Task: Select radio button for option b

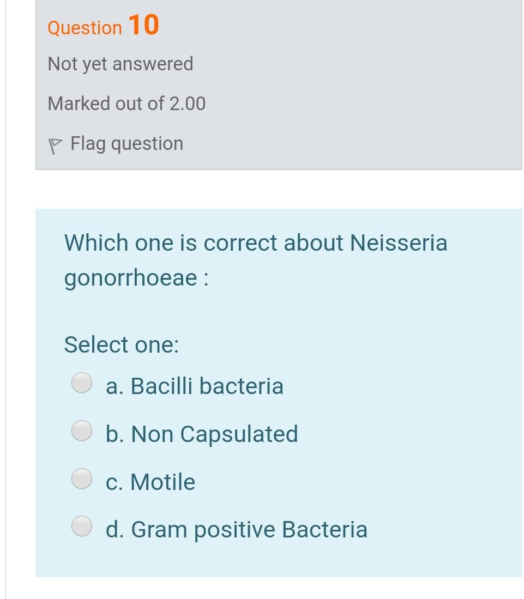Action: (x=82, y=431)
